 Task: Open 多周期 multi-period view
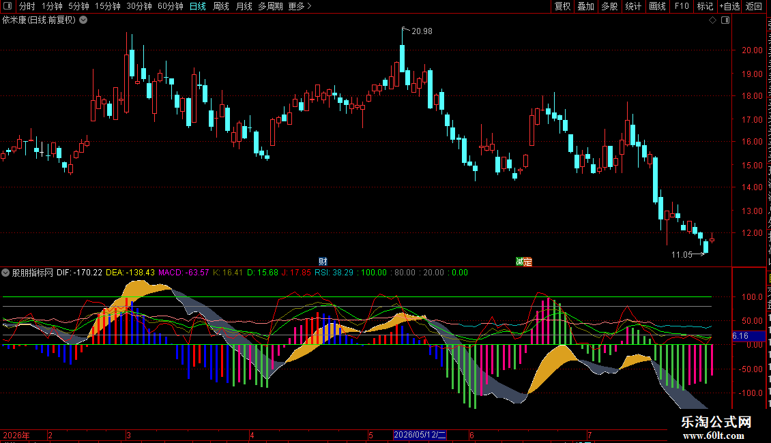point(270,6)
